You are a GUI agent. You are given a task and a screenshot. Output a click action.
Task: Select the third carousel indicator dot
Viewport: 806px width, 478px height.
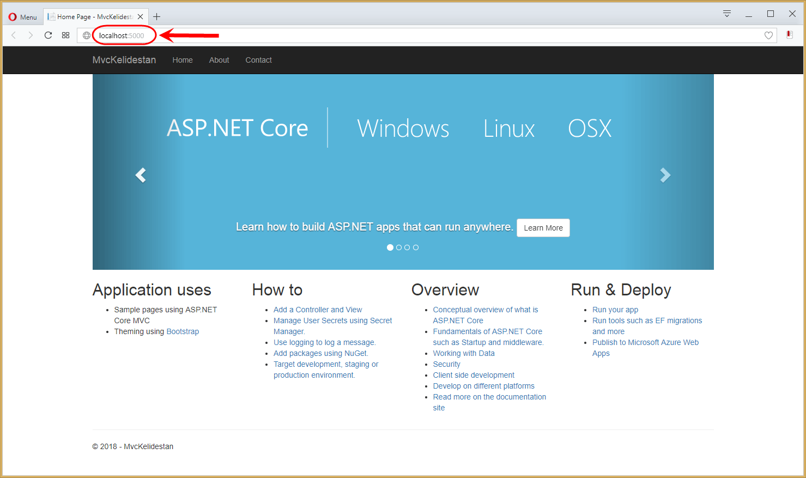point(407,247)
